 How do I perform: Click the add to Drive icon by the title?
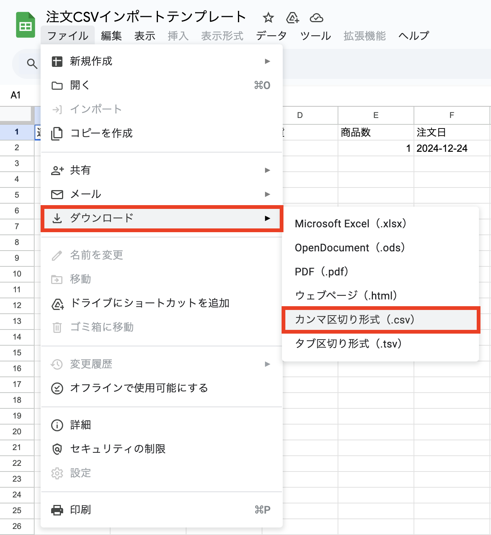(x=292, y=18)
